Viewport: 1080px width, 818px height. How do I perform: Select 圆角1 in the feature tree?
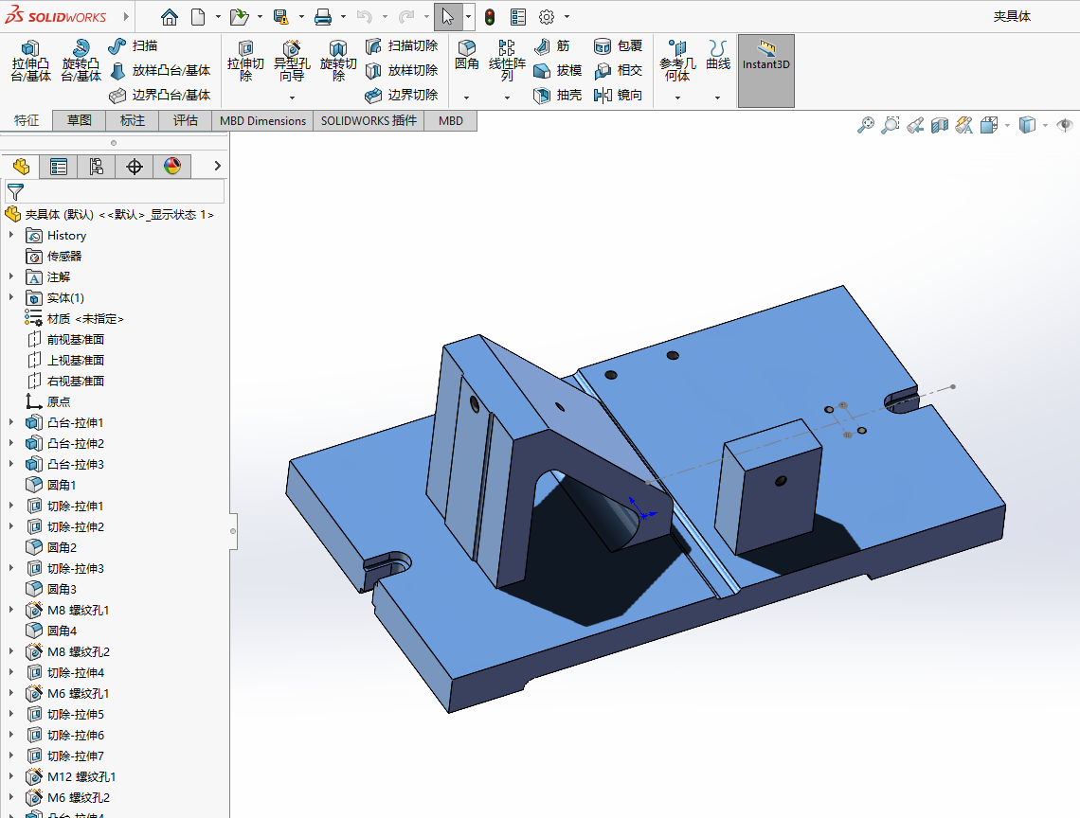62,485
